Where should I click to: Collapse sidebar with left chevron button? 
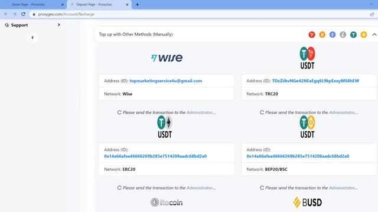click(32, 38)
